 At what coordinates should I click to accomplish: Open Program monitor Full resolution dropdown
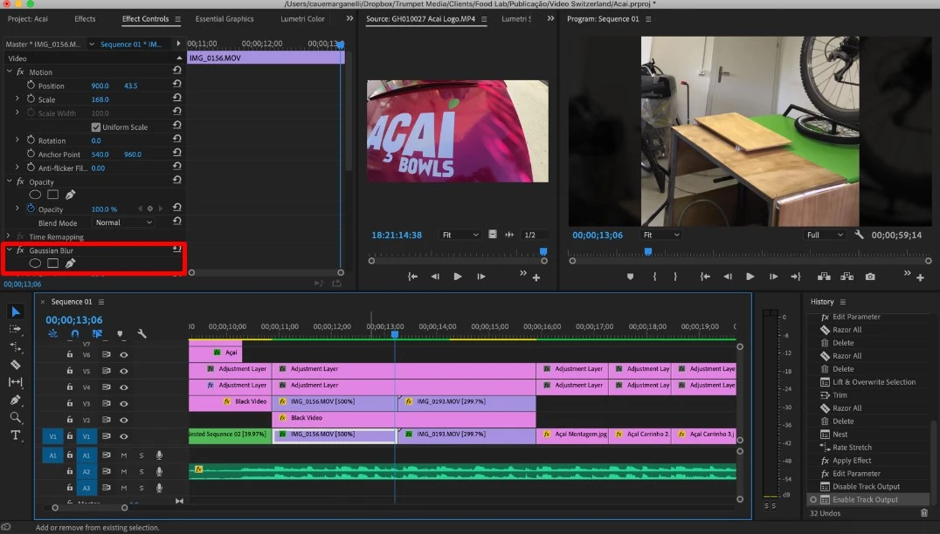click(x=825, y=235)
